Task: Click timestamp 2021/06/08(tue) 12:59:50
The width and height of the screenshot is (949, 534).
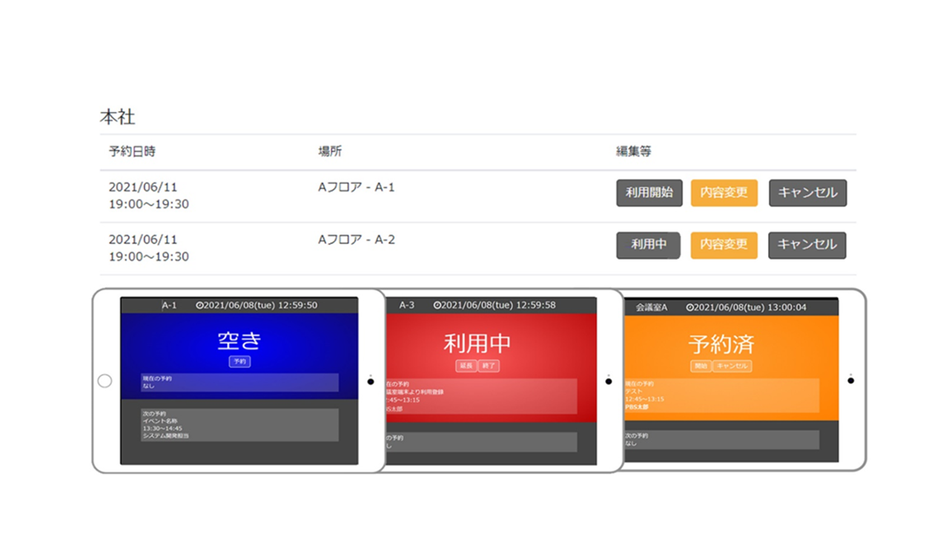Action: pyautogui.click(x=261, y=305)
